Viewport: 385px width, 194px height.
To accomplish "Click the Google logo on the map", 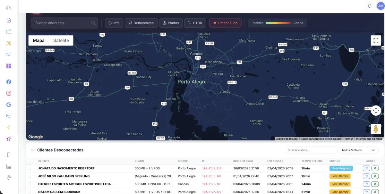I will tap(36, 137).
